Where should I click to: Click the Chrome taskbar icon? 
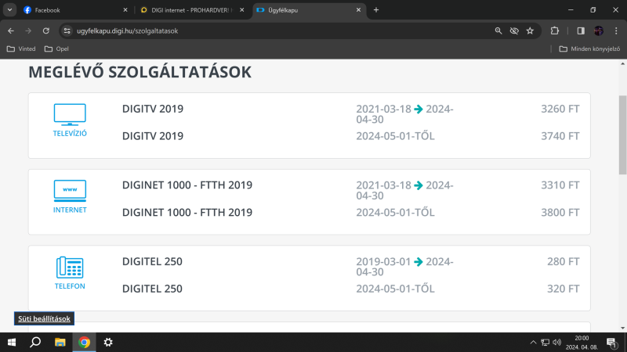[x=84, y=342]
